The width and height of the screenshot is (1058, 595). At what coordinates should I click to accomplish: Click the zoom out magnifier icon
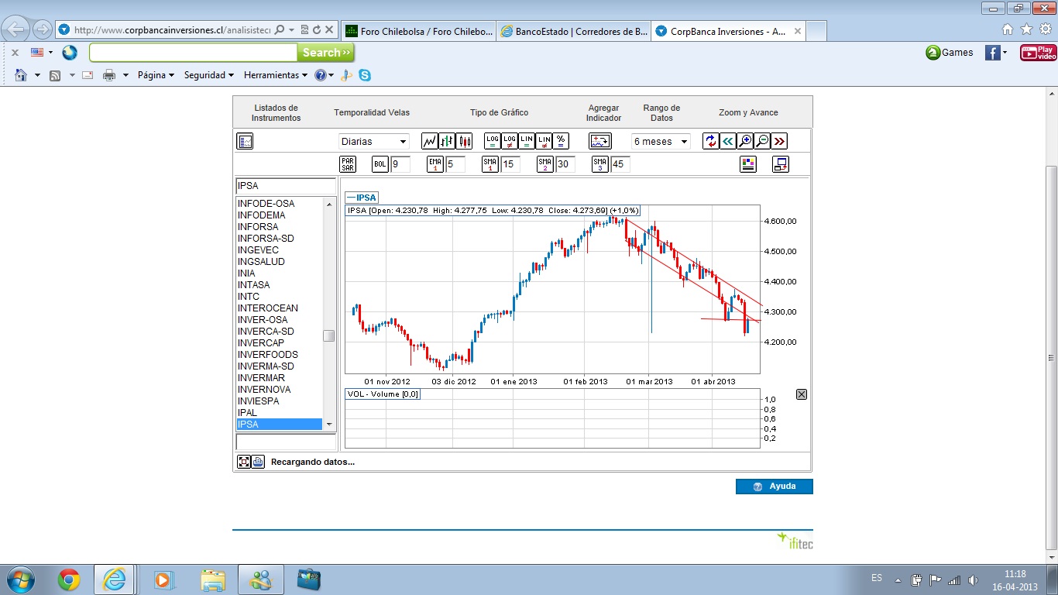coord(762,141)
